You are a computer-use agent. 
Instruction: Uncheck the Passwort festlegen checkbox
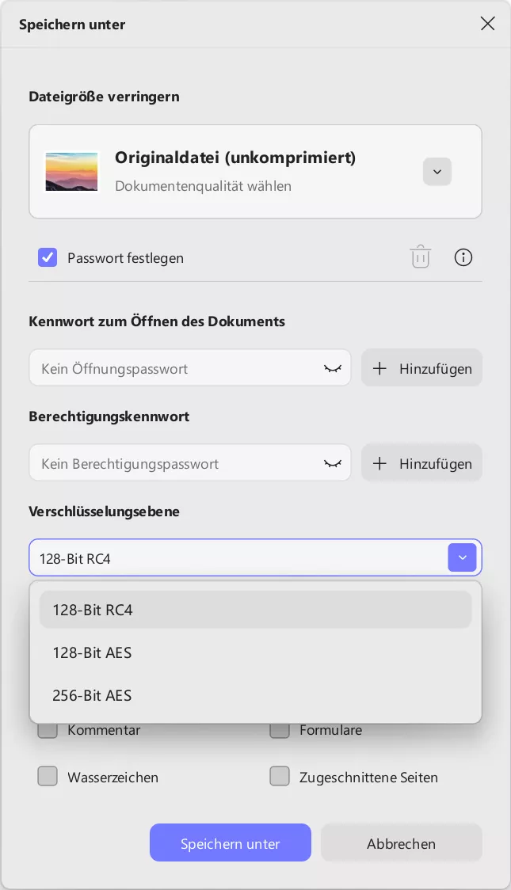[x=48, y=257]
